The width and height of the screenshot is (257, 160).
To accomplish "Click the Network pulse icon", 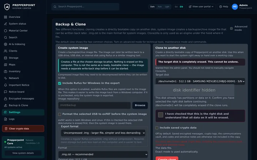I will tap(5, 78).
